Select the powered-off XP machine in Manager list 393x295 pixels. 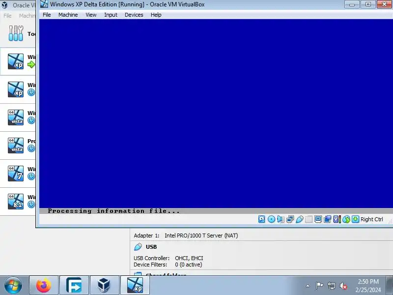click(x=18, y=89)
